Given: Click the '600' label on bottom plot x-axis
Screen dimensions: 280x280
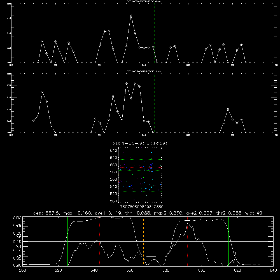Looking at the screenshot, I should pyautogui.click(x=202, y=270).
